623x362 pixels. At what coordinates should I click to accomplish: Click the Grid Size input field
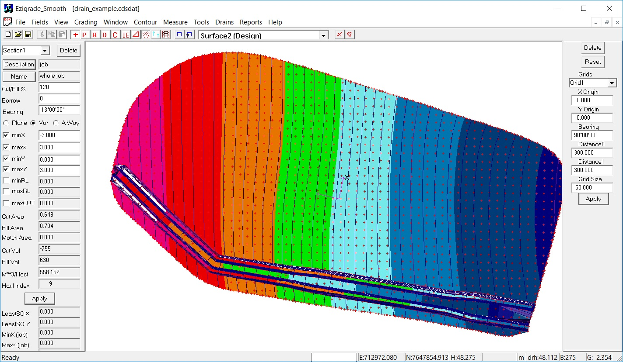click(592, 188)
